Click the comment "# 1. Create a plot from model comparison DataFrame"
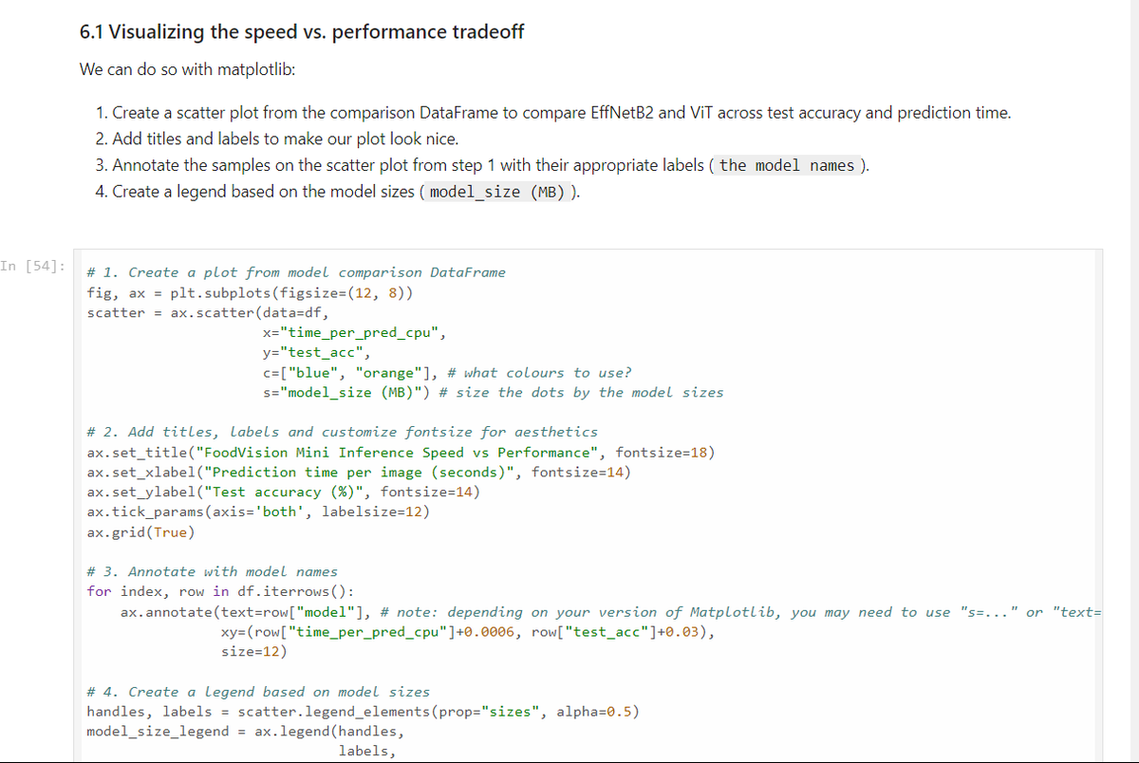The image size is (1139, 763). 296,272
